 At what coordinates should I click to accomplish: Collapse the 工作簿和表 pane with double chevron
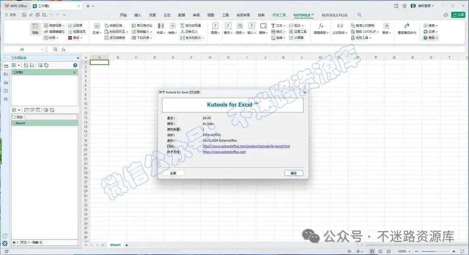pyautogui.click(x=78, y=58)
